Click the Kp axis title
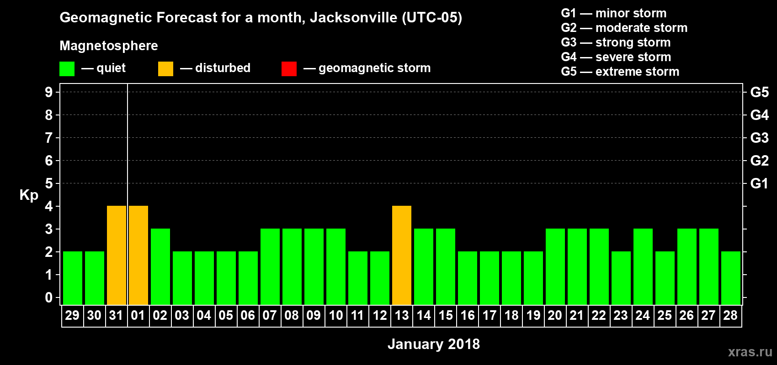 29,195
